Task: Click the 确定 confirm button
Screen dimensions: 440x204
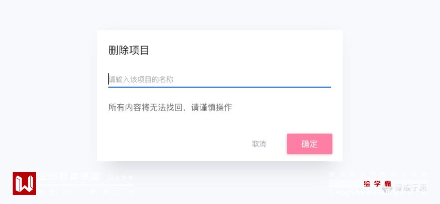Action: click(x=309, y=144)
